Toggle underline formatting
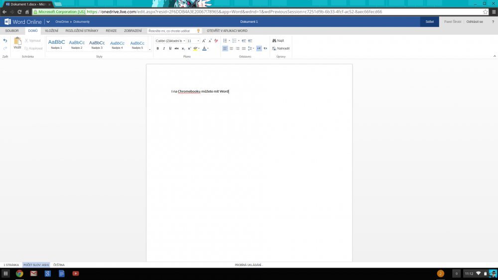 tap(170, 48)
